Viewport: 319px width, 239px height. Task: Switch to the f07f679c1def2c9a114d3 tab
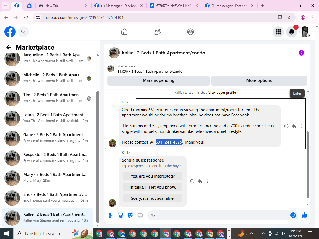(174, 6)
